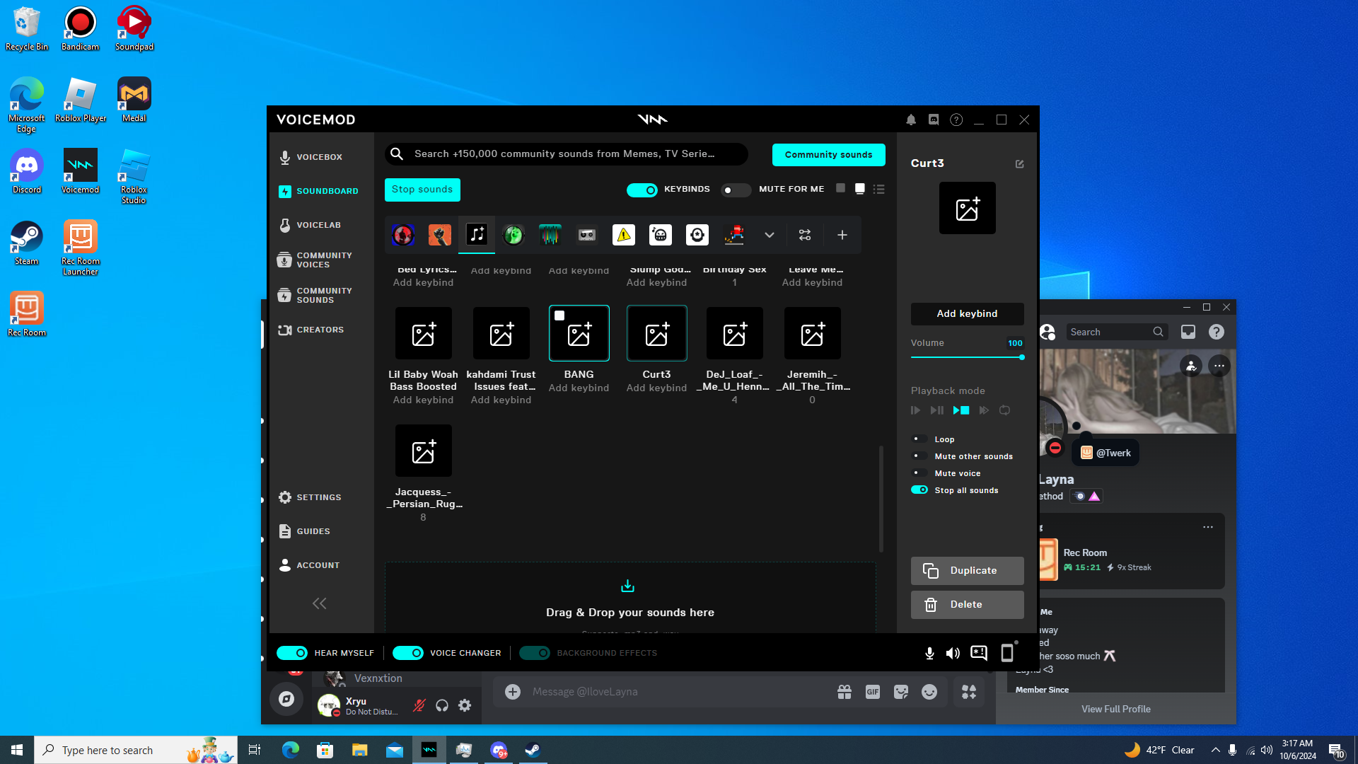Show hidden system tray icons
Screen dimensions: 1358x764
(1215, 750)
